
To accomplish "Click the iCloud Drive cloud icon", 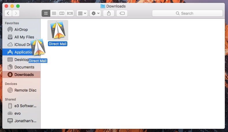I will 10,44.
